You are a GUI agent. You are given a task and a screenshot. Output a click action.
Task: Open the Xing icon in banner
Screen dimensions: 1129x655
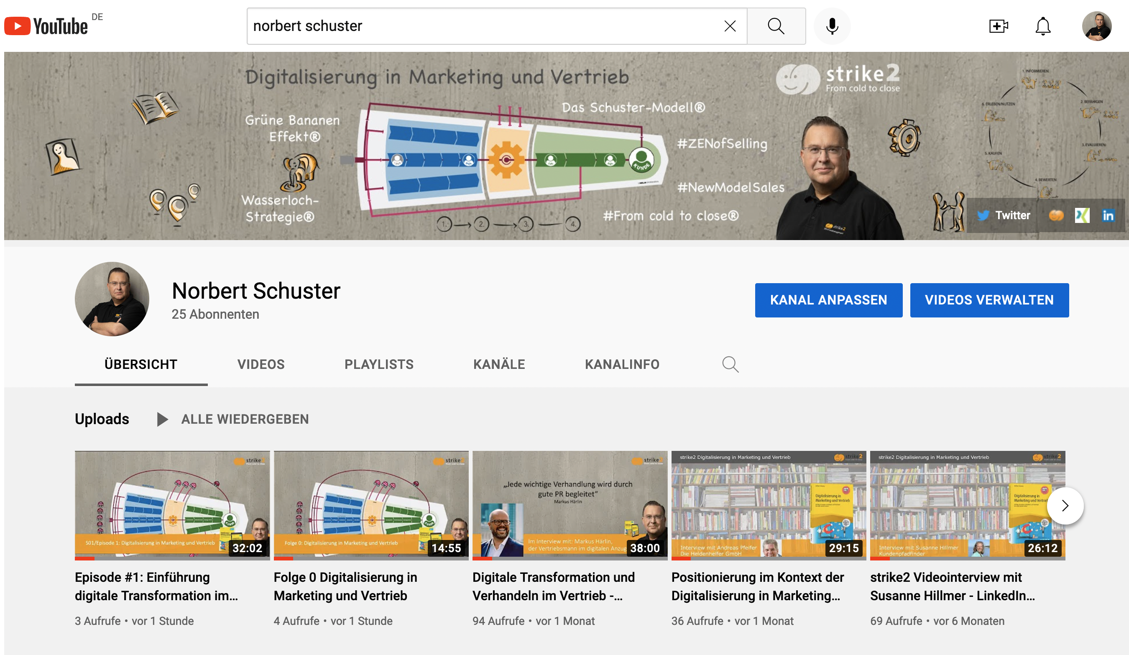click(x=1082, y=215)
